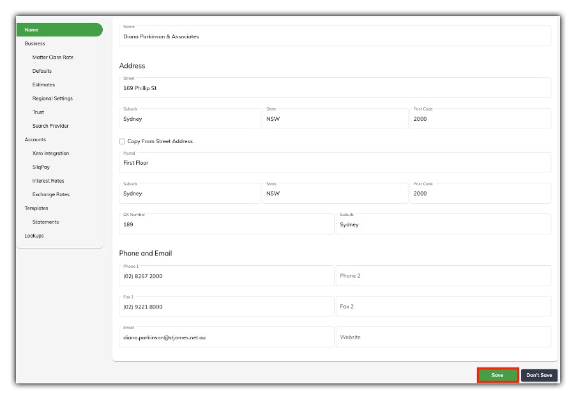Open the Trust settings page
Viewport: 576px width, 400px height.
pos(38,112)
